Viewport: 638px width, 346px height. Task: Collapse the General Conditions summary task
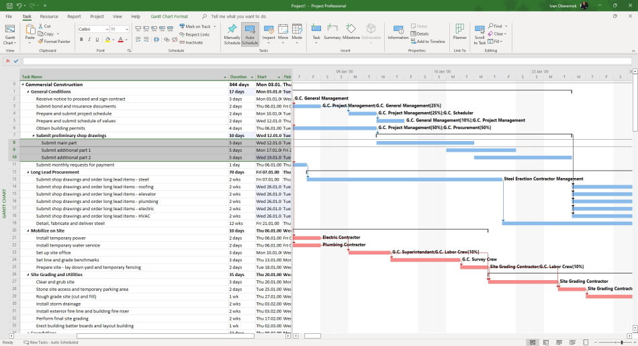point(28,91)
